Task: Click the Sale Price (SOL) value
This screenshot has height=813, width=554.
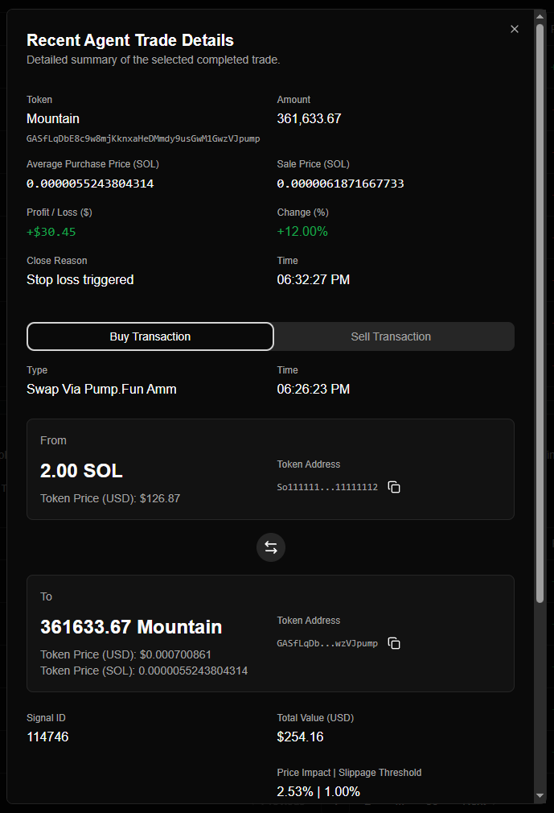Action: (x=340, y=184)
